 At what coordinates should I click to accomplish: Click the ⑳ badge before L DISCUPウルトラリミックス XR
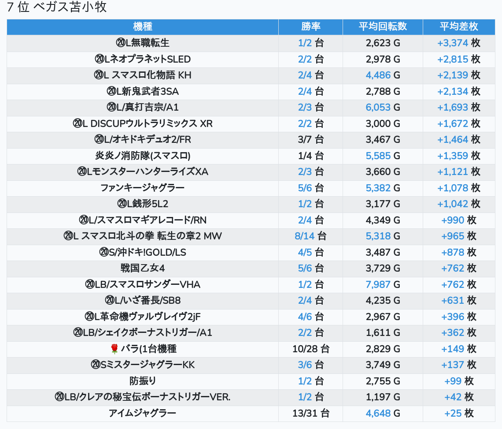78,123
